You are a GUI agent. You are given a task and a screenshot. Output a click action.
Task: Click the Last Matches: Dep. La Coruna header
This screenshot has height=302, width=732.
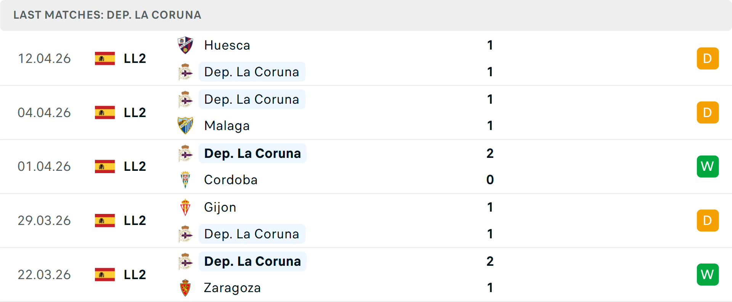coord(107,15)
